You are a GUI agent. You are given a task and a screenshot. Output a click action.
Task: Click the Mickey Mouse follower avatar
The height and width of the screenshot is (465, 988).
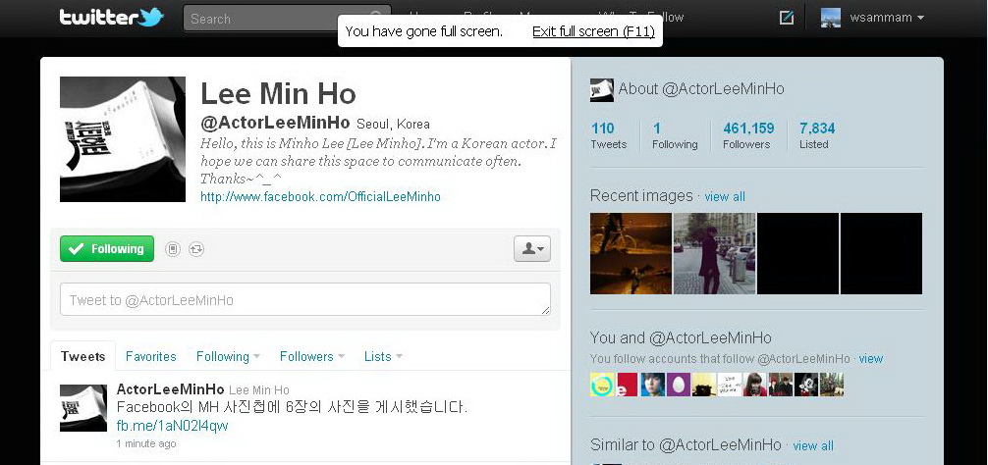[806, 385]
